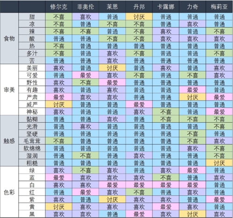This screenshot has height=218, width=233.
Task: Select 丹邦's 喜欢 cell in 湿润 row
Action: click(x=139, y=155)
